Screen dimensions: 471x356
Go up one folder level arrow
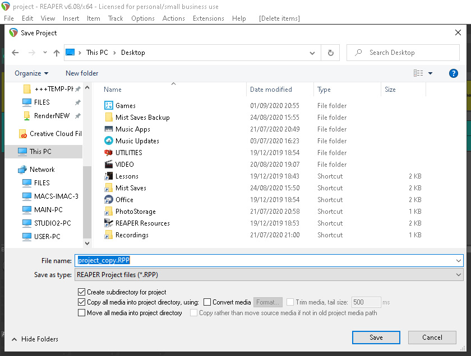tap(57, 53)
